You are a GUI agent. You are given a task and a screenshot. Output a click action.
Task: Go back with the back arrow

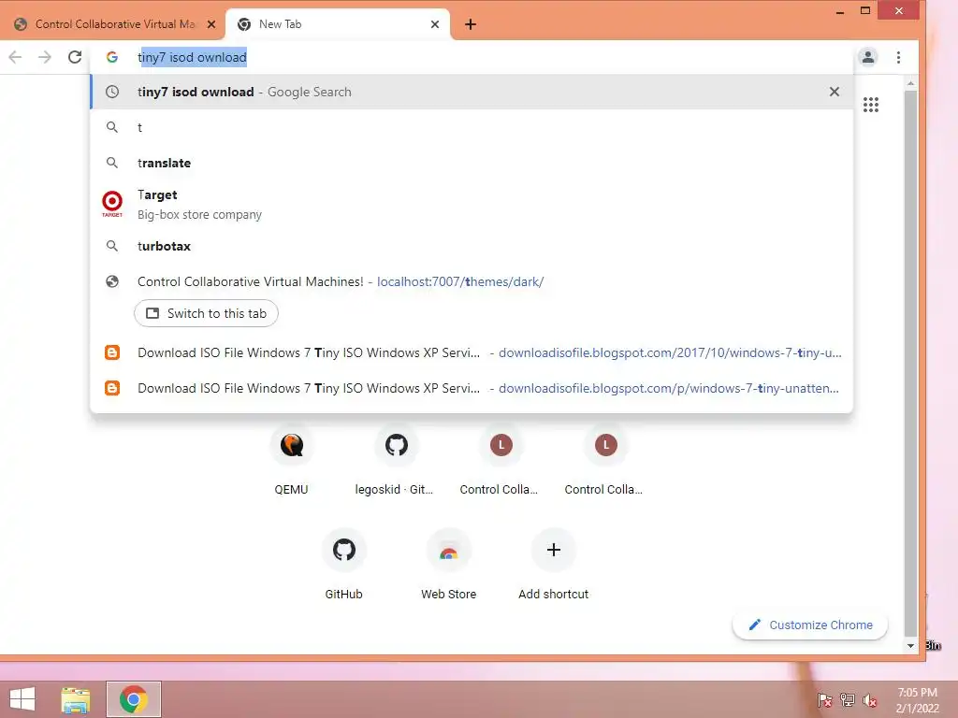point(15,57)
